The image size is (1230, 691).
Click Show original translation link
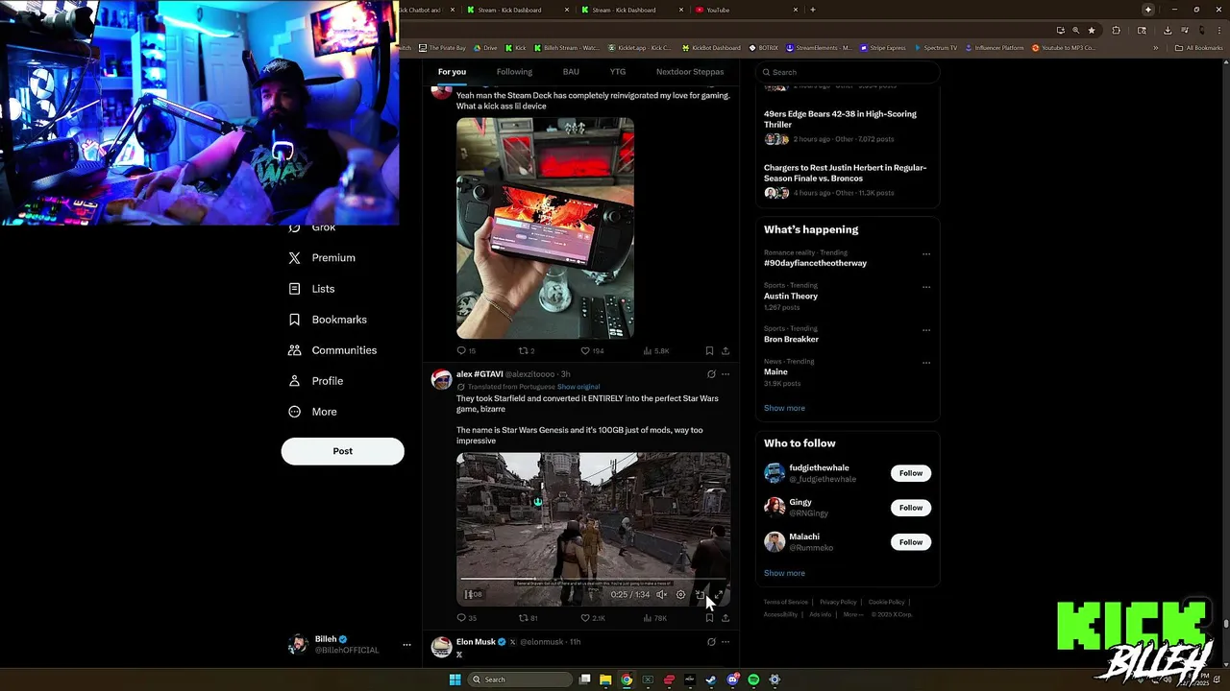[578, 387]
